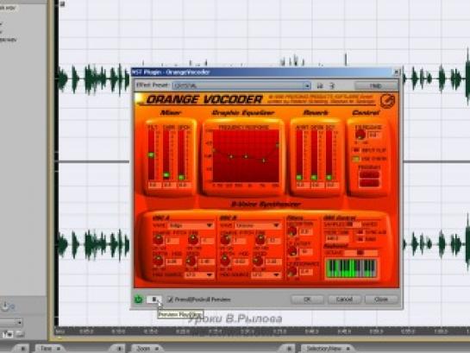Click the OSC B lower-left knob
Viewport: 470px width, 353px height.
[225, 262]
